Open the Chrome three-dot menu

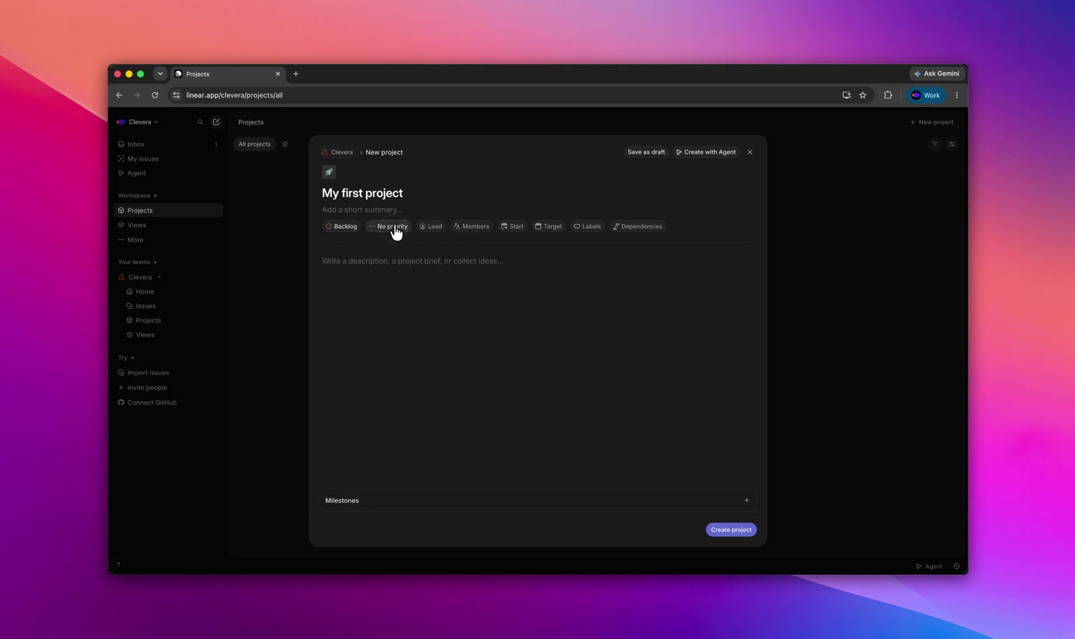957,95
